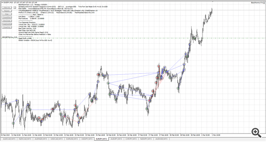Click the magnifier zoom icon
This screenshot has height=142, width=266.
(256, 132)
